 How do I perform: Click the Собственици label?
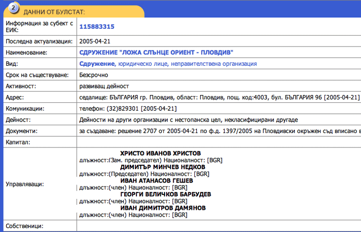[x=24, y=226]
